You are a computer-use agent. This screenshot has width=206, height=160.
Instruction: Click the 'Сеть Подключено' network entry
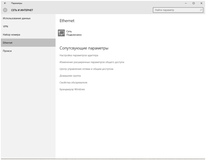click(70, 33)
